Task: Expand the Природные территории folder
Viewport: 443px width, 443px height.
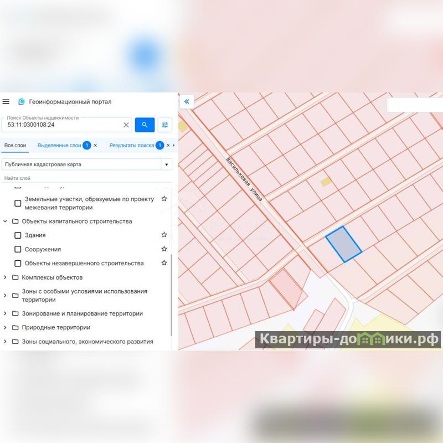Action: pos(5,327)
